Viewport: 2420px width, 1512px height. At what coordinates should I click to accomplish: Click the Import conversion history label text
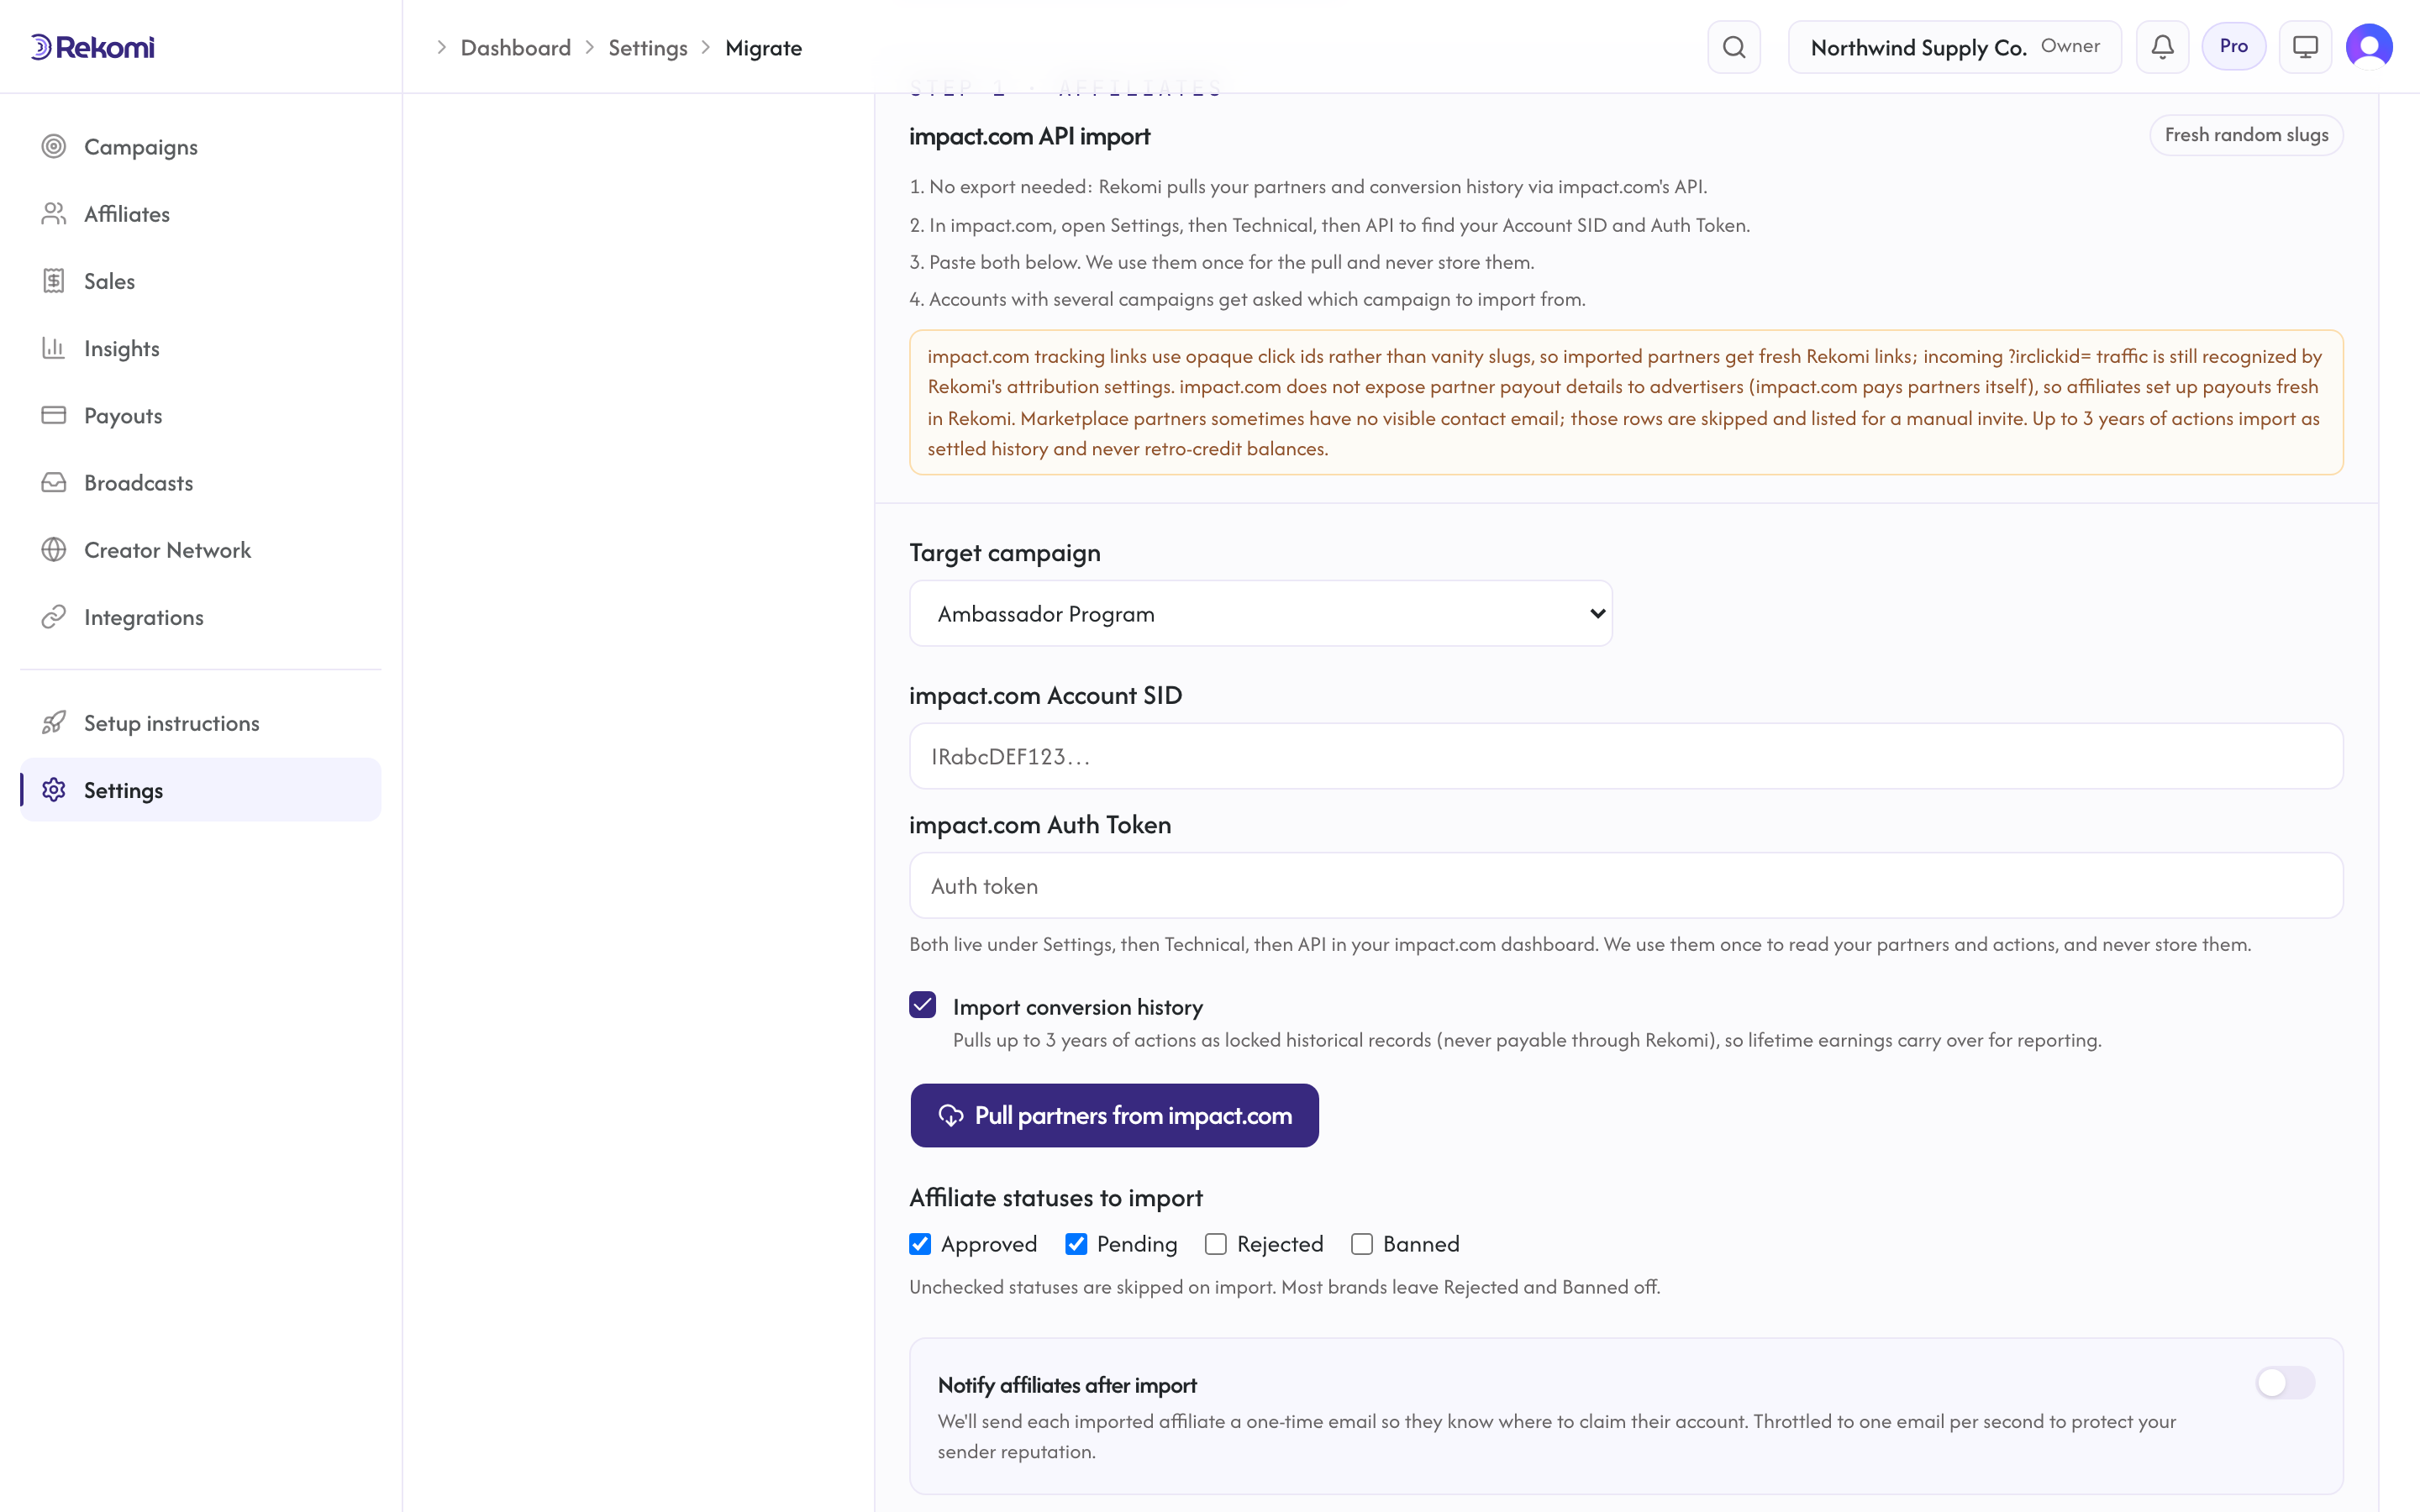pos(1078,1007)
